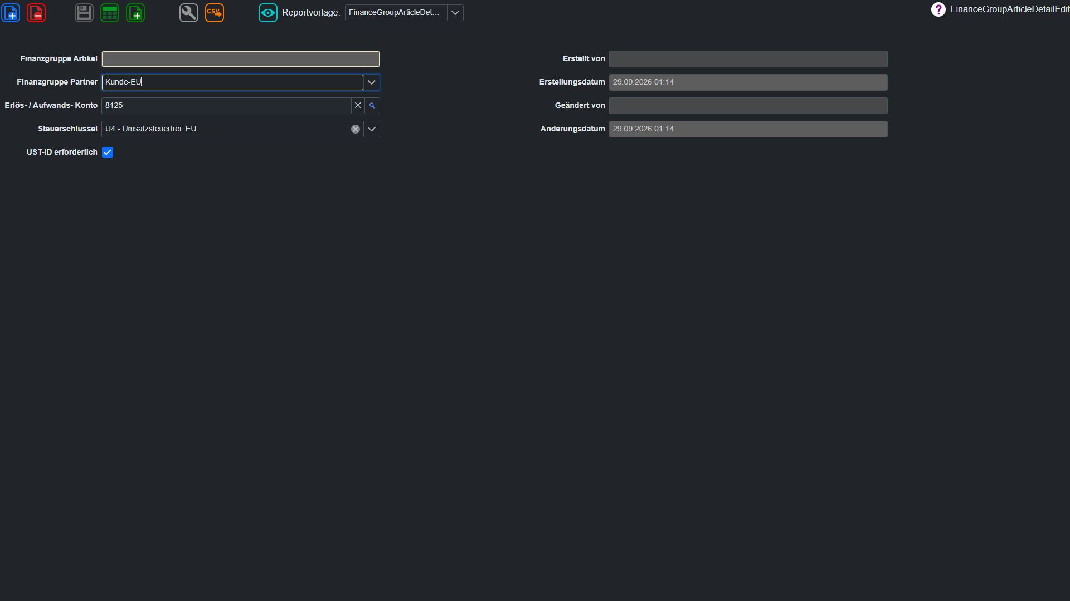Click the Finanzgruppe Artikel input field
The image size is (1070, 601).
point(241,59)
